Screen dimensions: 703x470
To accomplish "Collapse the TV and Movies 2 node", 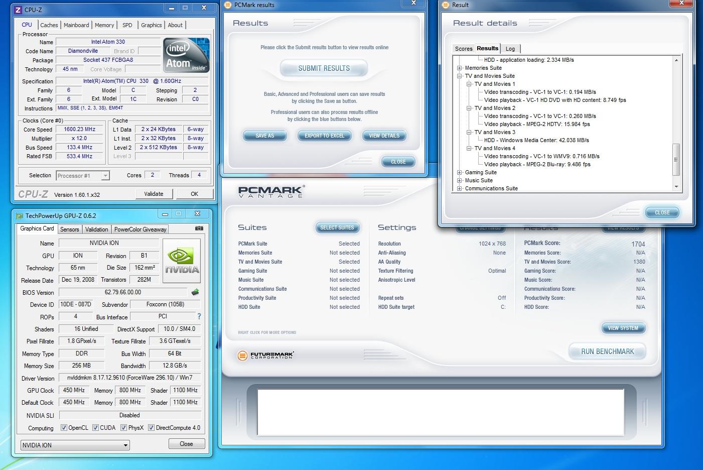I will 469,108.
